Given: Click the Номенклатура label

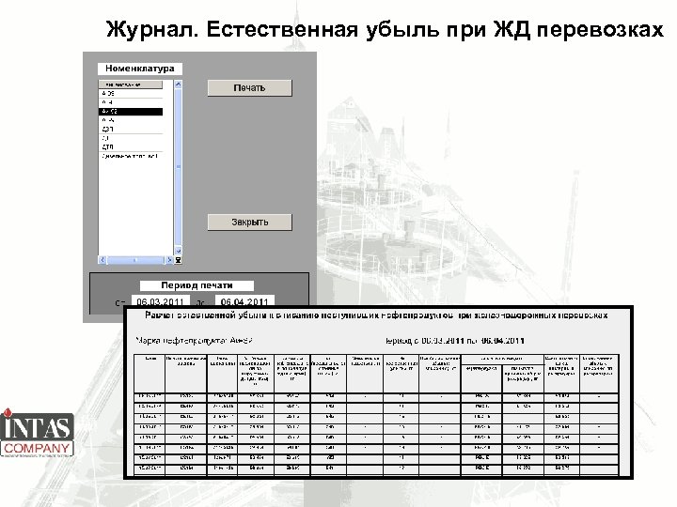Looking at the screenshot, I should click(x=140, y=69).
